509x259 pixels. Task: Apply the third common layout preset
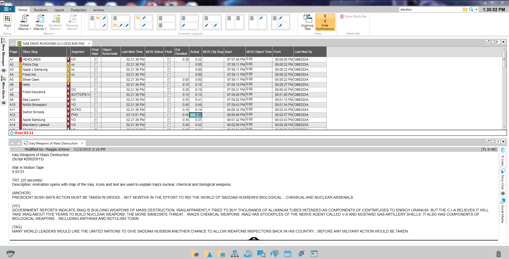tap(144, 22)
